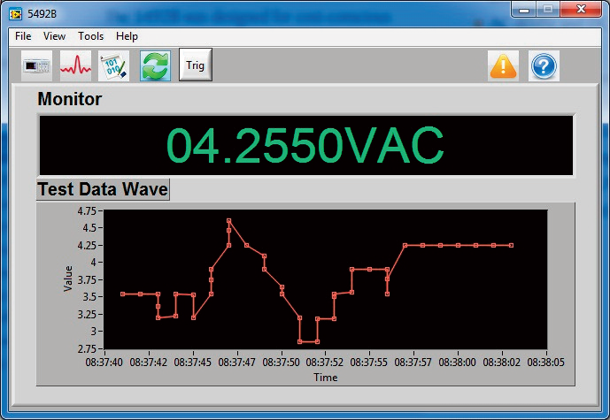Screen dimensions: 610x420
Task: Open the Help menu
Action: pyautogui.click(x=127, y=36)
